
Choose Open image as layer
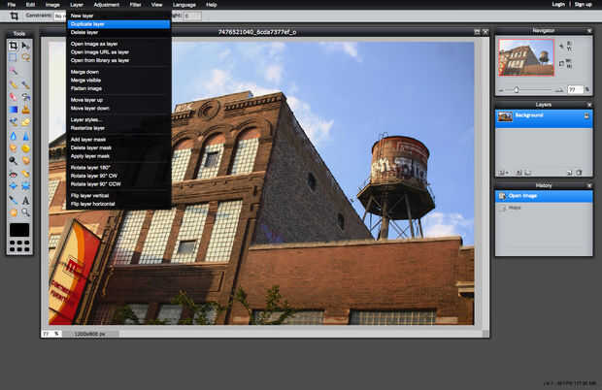[x=118, y=44]
